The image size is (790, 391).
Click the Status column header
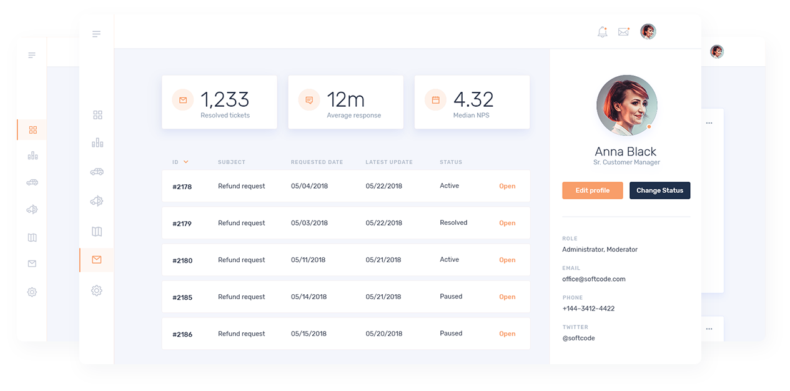[451, 162]
